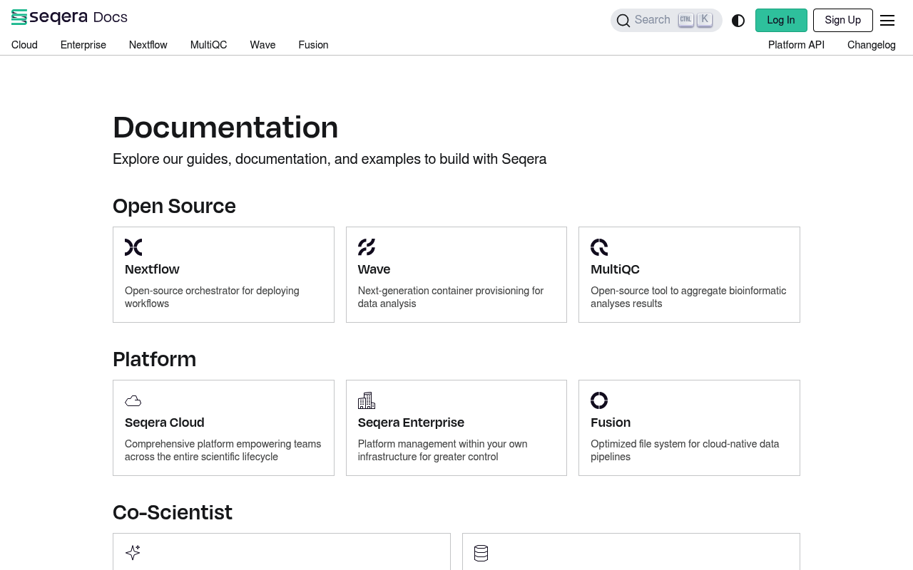Open the Seqera Cloud card title

(165, 423)
